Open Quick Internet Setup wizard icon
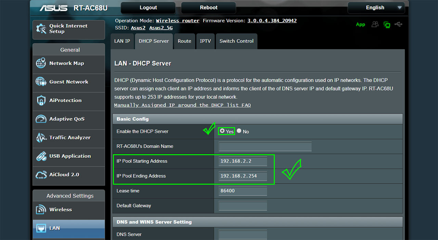 [x=41, y=29]
